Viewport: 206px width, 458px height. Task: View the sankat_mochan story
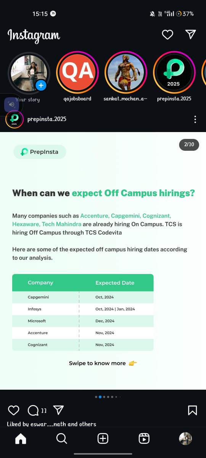[x=126, y=73]
